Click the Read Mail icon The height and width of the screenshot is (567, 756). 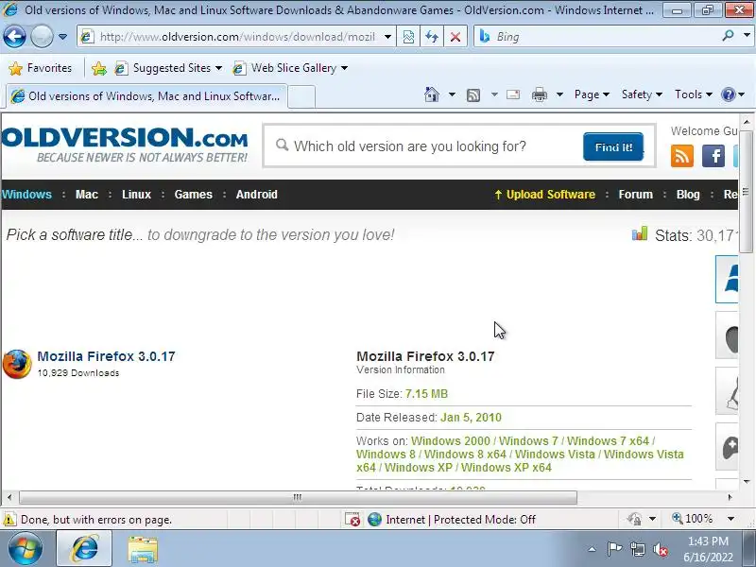click(513, 94)
